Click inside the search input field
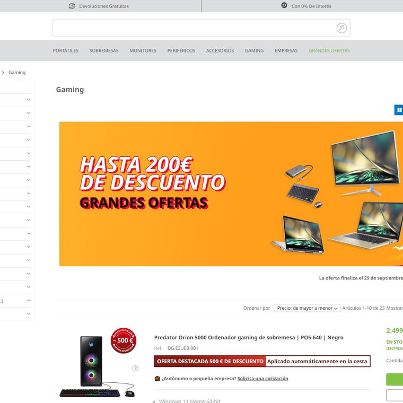Viewport: 403px width, 403px height. 194,28
